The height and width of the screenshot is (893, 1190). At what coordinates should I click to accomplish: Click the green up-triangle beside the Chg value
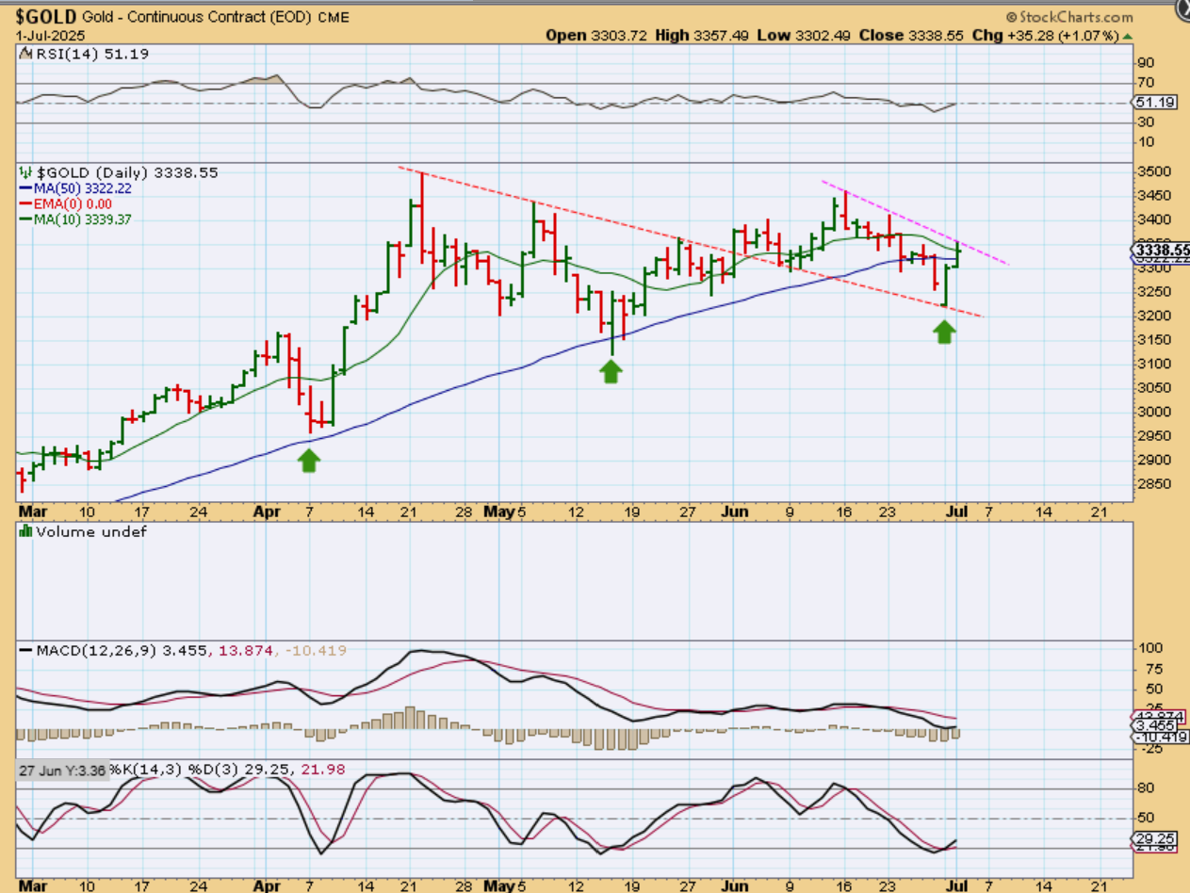coord(1128,36)
